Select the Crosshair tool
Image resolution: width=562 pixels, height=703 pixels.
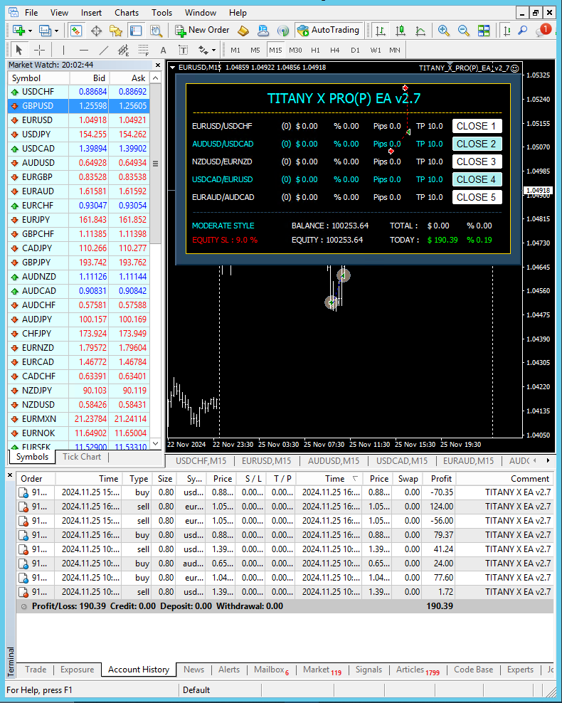tap(39, 50)
